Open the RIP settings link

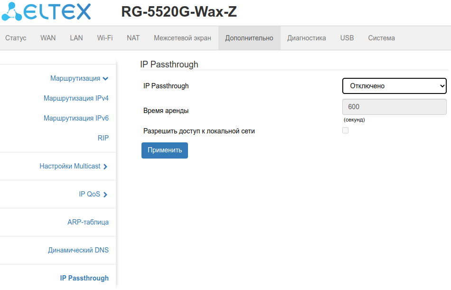pyautogui.click(x=103, y=138)
